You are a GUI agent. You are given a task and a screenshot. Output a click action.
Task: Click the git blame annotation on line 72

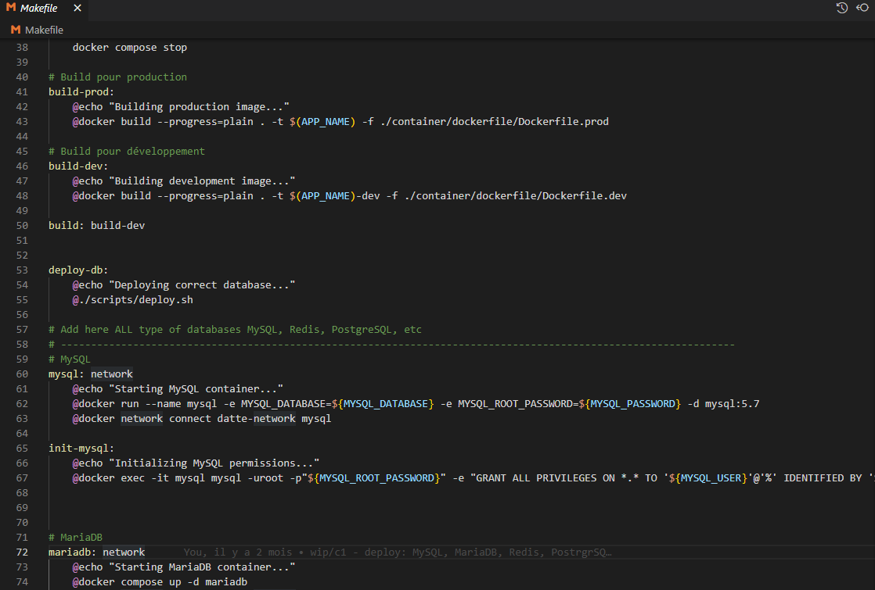coord(398,552)
